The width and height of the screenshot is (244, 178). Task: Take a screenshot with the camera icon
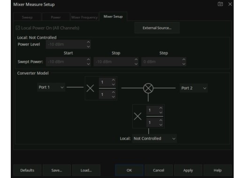tap(220, 4)
